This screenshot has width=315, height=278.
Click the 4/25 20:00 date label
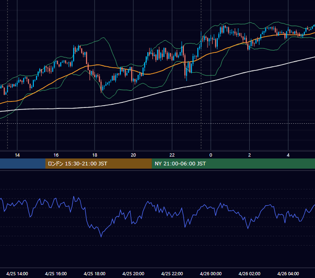[x=133, y=273]
